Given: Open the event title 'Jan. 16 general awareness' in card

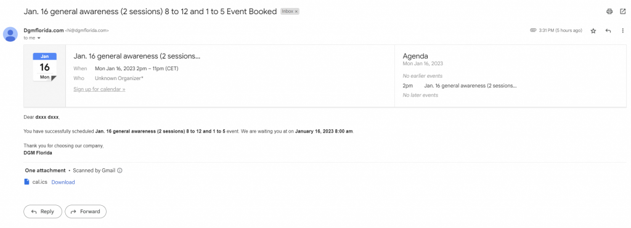Looking at the screenshot, I should point(137,56).
